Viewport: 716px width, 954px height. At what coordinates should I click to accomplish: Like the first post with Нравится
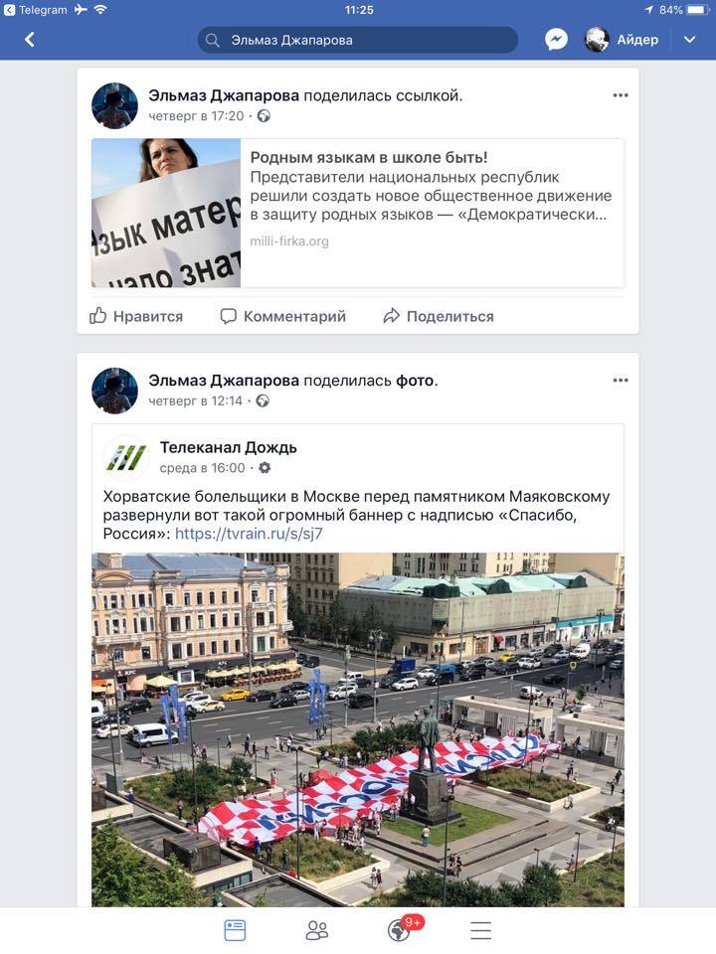pyautogui.click(x=136, y=316)
